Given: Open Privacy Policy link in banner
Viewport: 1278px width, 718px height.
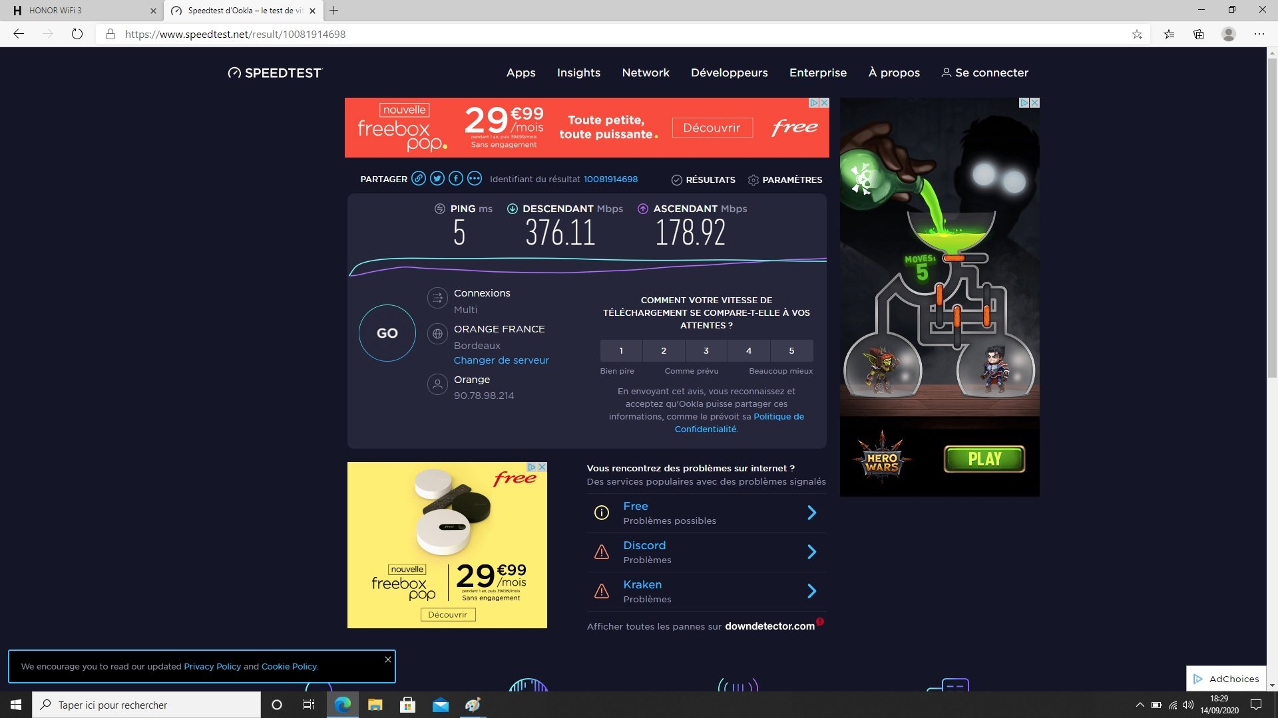Looking at the screenshot, I should click(x=212, y=666).
